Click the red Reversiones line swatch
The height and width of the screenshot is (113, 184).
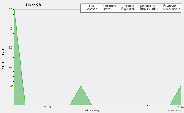(160, 9)
